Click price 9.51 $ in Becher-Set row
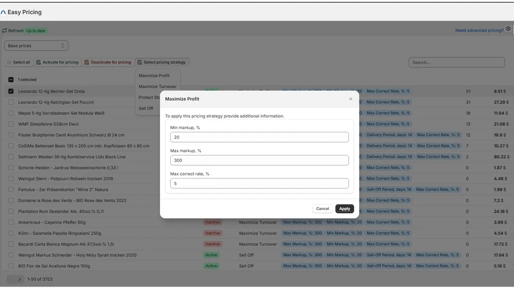This screenshot has height=289, width=514. point(500,91)
